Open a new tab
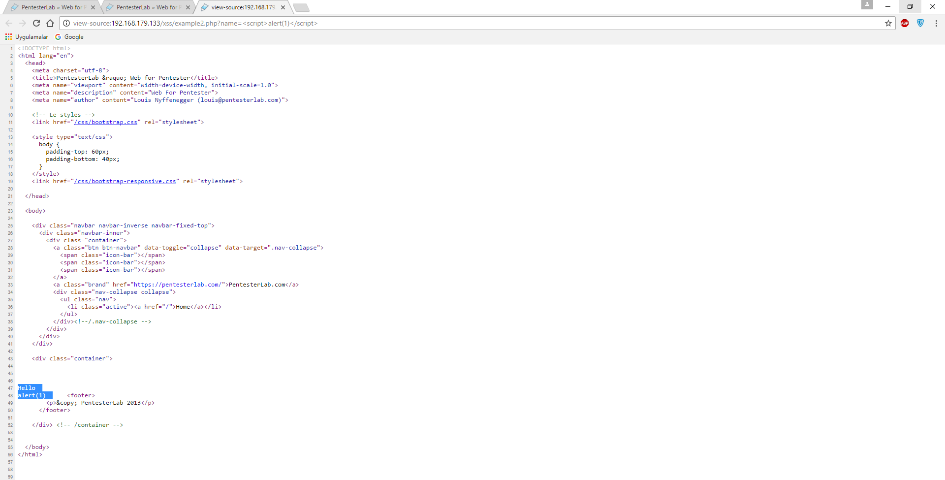This screenshot has width=945, height=480. click(x=301, y=7)
